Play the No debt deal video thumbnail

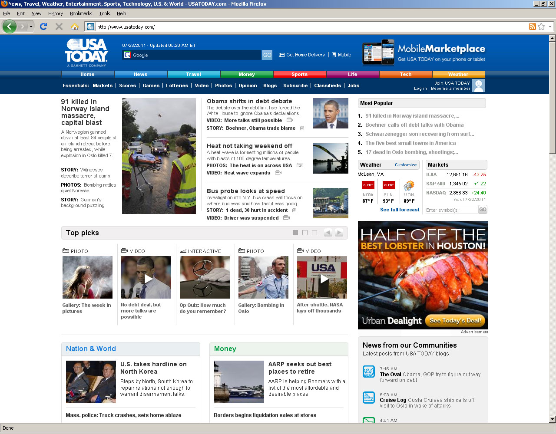pos(146,277)
